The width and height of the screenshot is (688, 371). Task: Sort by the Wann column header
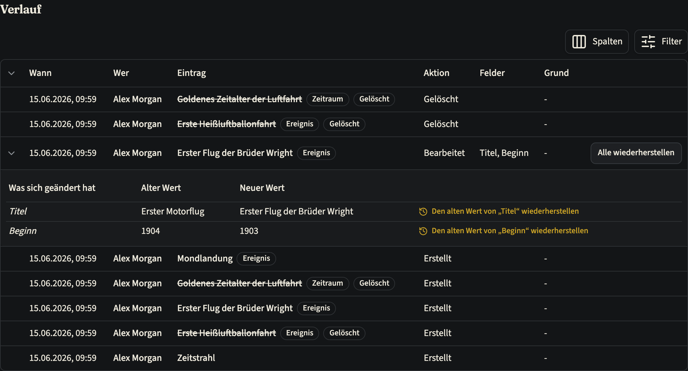point(40,73)
